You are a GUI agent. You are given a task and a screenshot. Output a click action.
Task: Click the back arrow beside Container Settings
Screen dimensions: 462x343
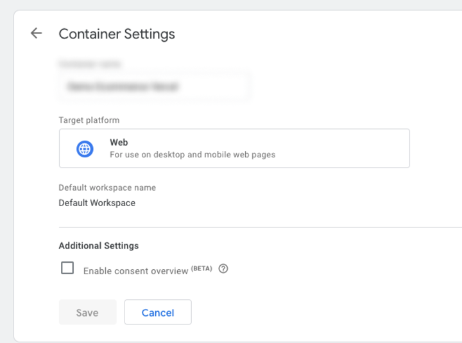click(x=36, y=33)
